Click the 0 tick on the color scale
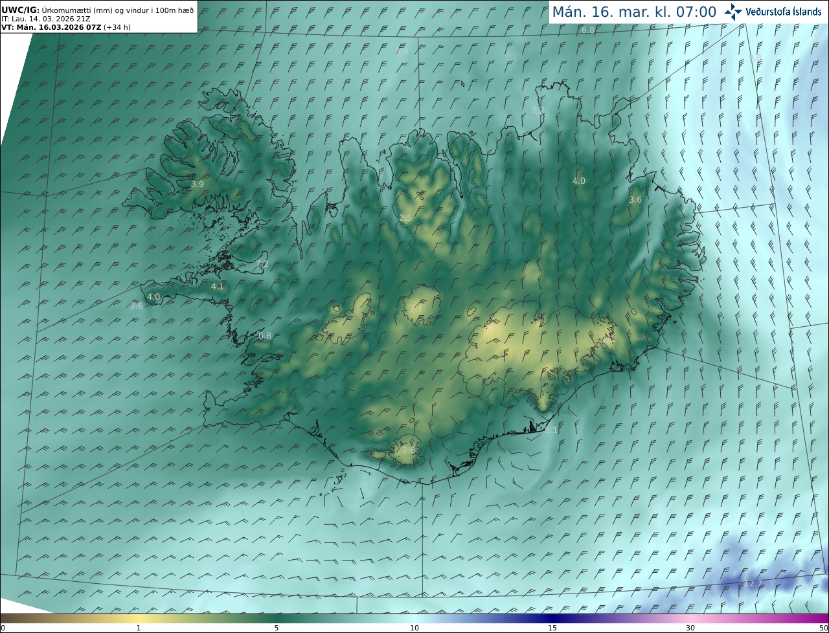The height and width of the screenshot is (633, 829). [x=3, y=628]
